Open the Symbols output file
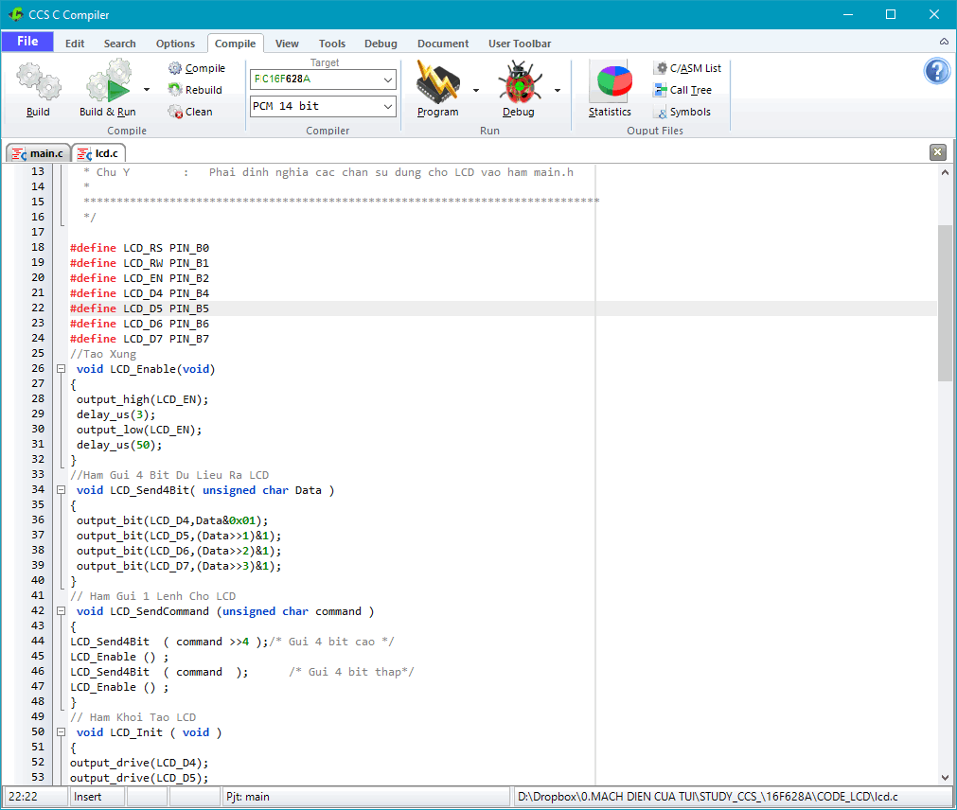 [x=682, y=112]
